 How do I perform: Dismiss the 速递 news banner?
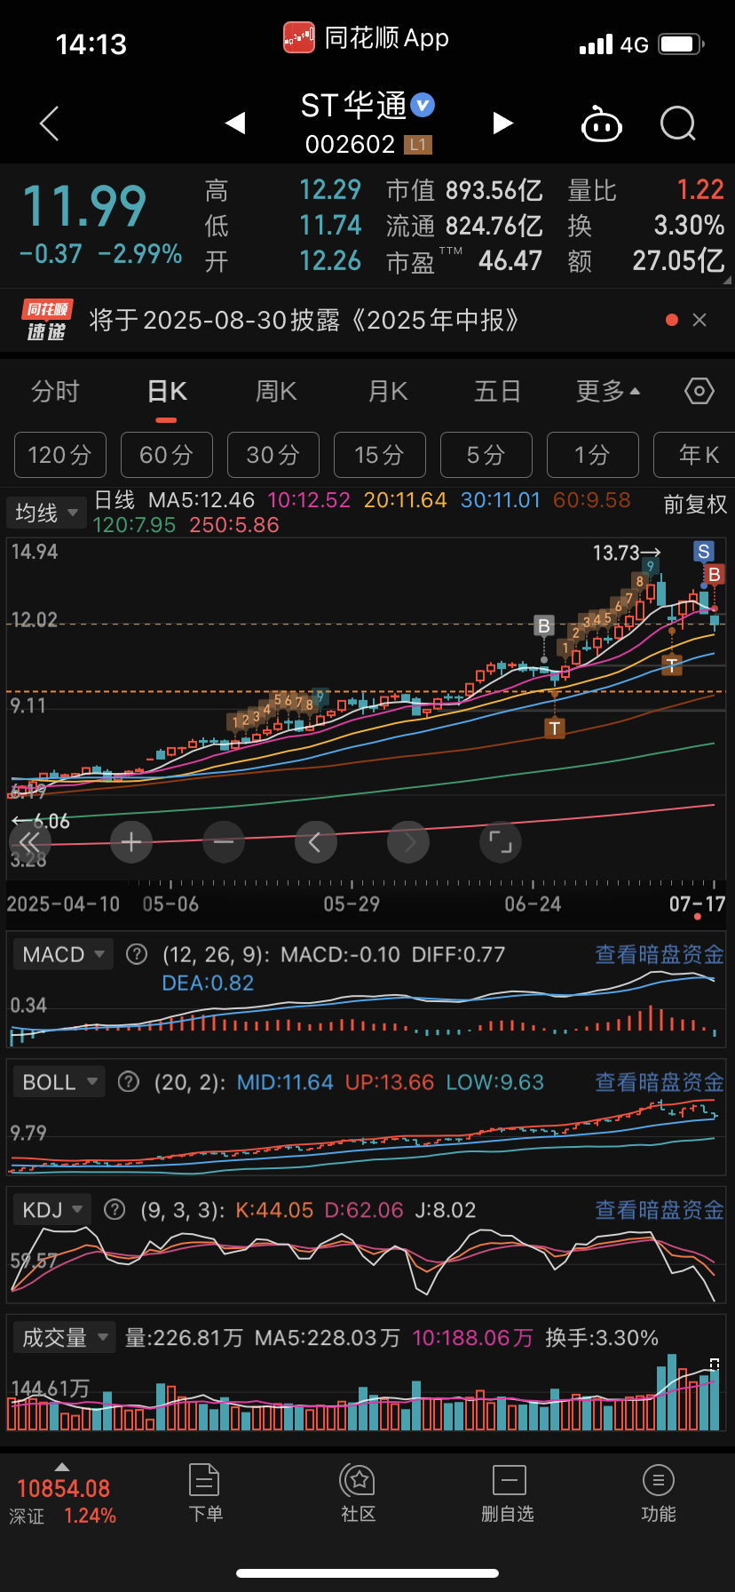coord(699,320)
